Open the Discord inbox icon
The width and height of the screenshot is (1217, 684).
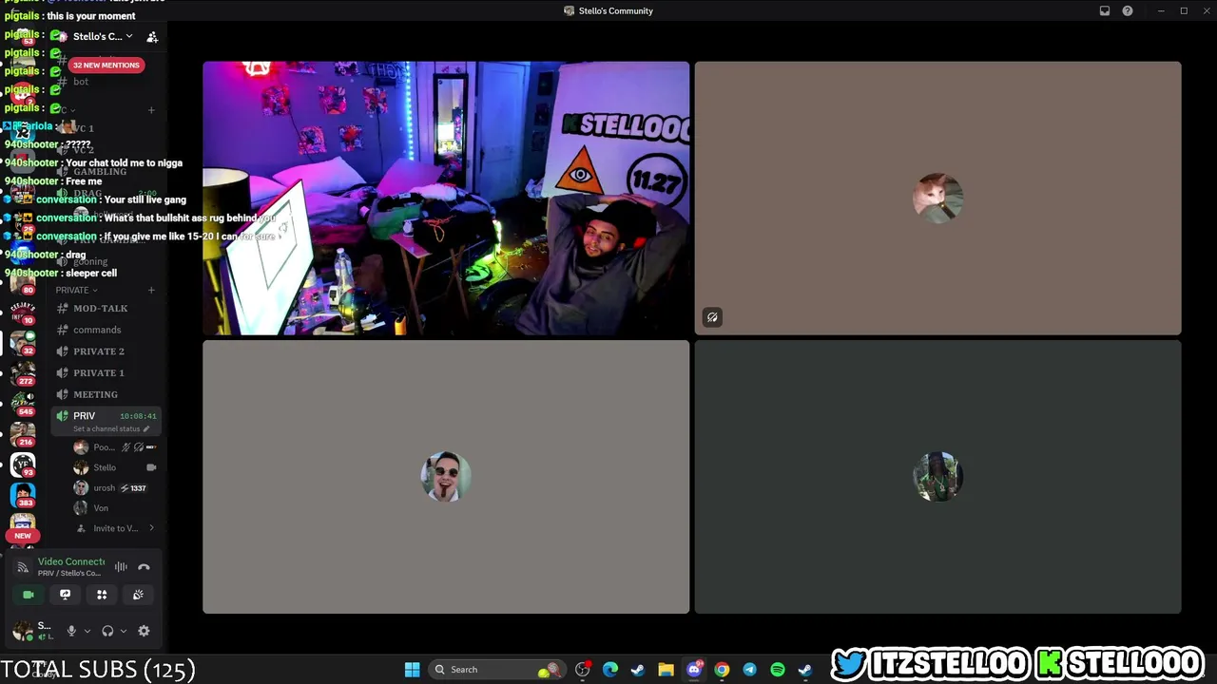click(1105, 10)
